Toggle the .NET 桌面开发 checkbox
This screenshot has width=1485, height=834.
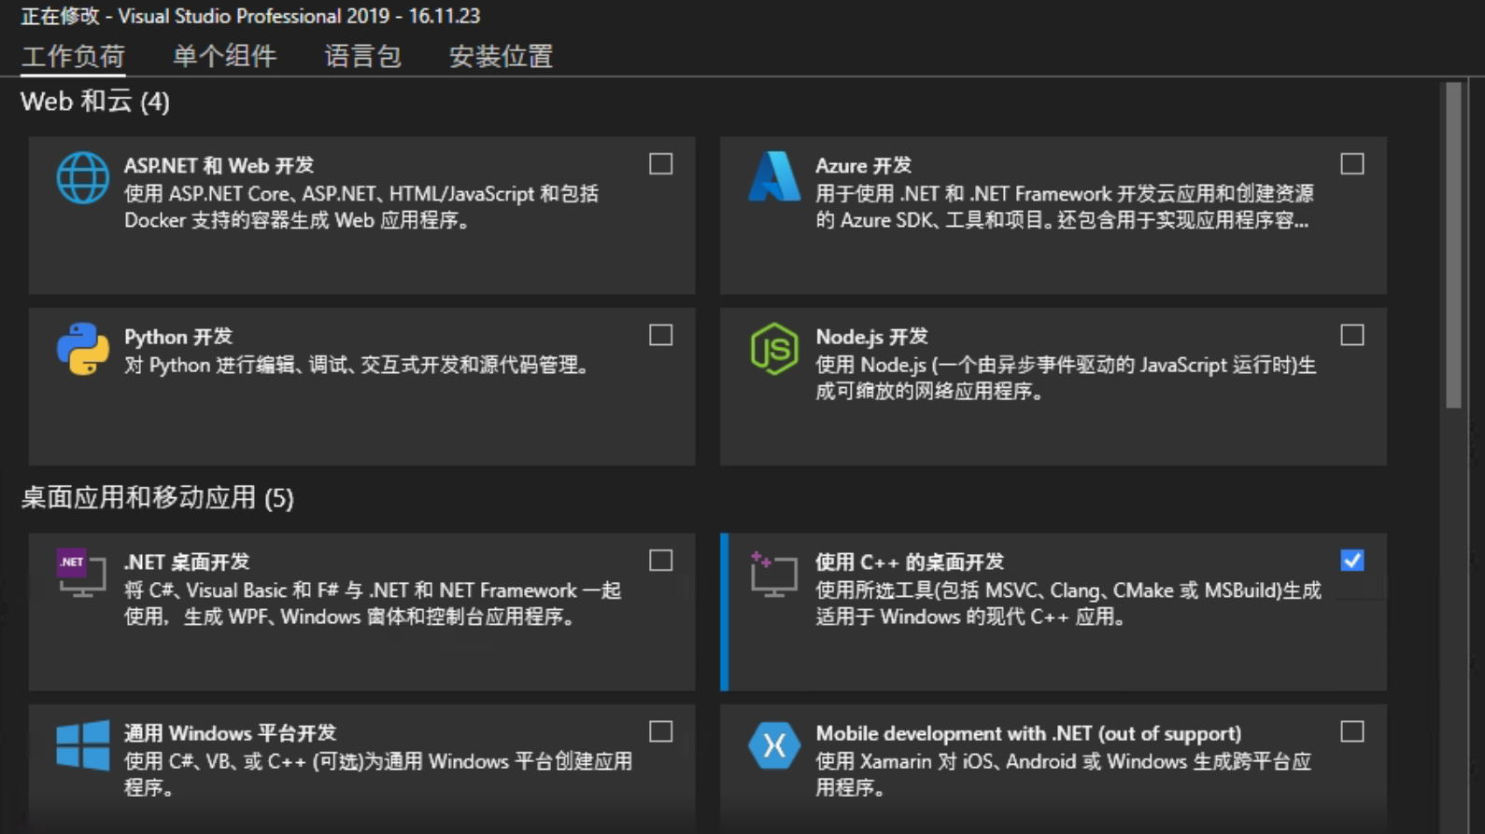[x=661, y=561]
